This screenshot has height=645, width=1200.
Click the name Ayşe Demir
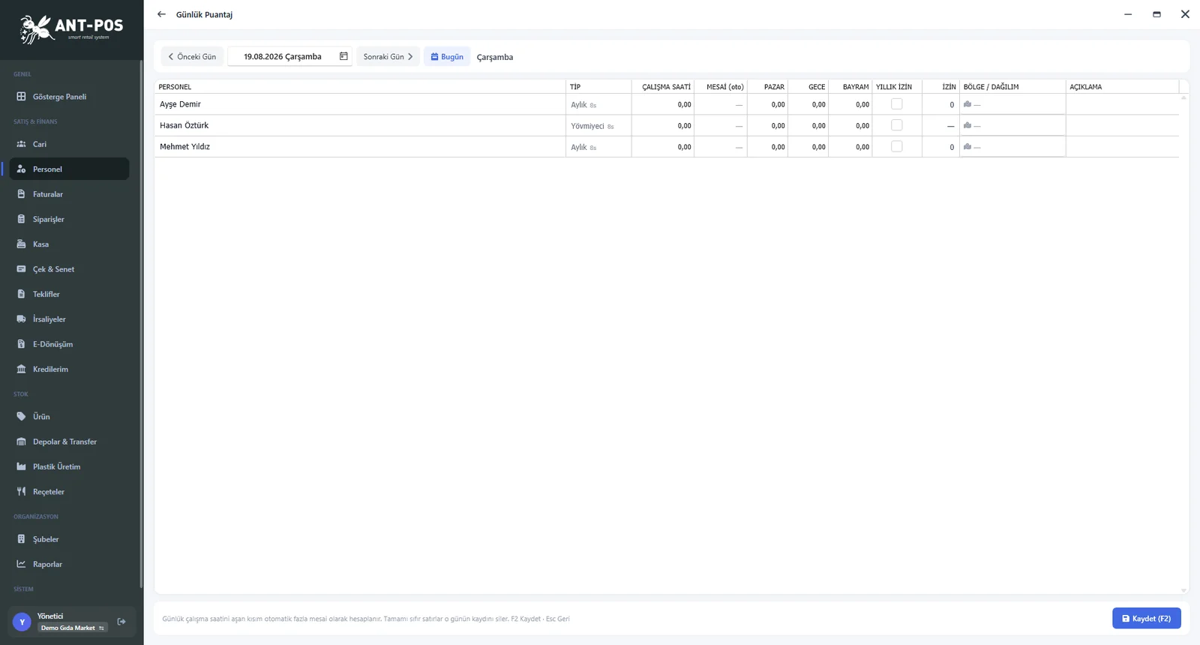[180, 104]
